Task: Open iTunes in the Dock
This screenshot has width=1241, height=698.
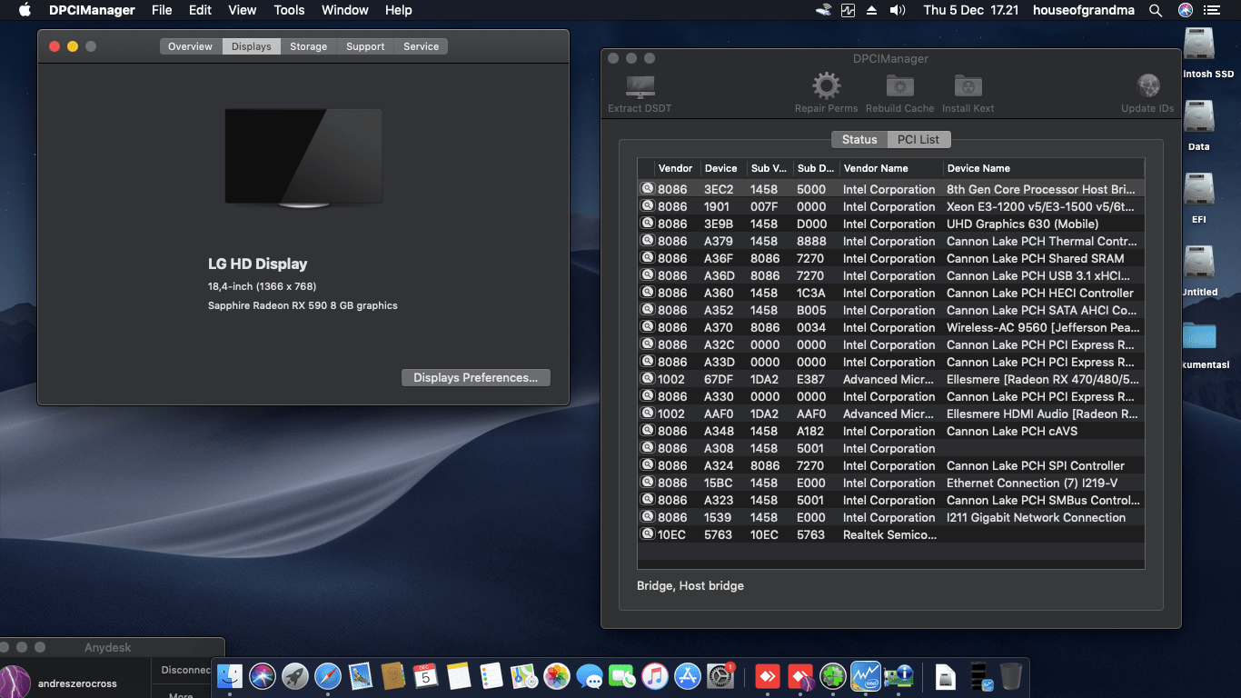Action: point(654,676)
